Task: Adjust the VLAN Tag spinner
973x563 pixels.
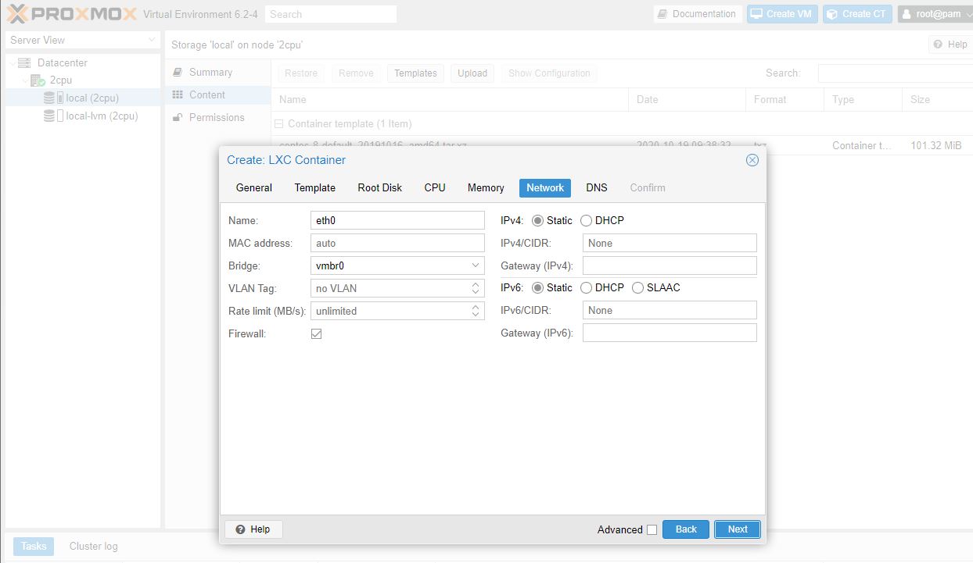Action: 476,288
